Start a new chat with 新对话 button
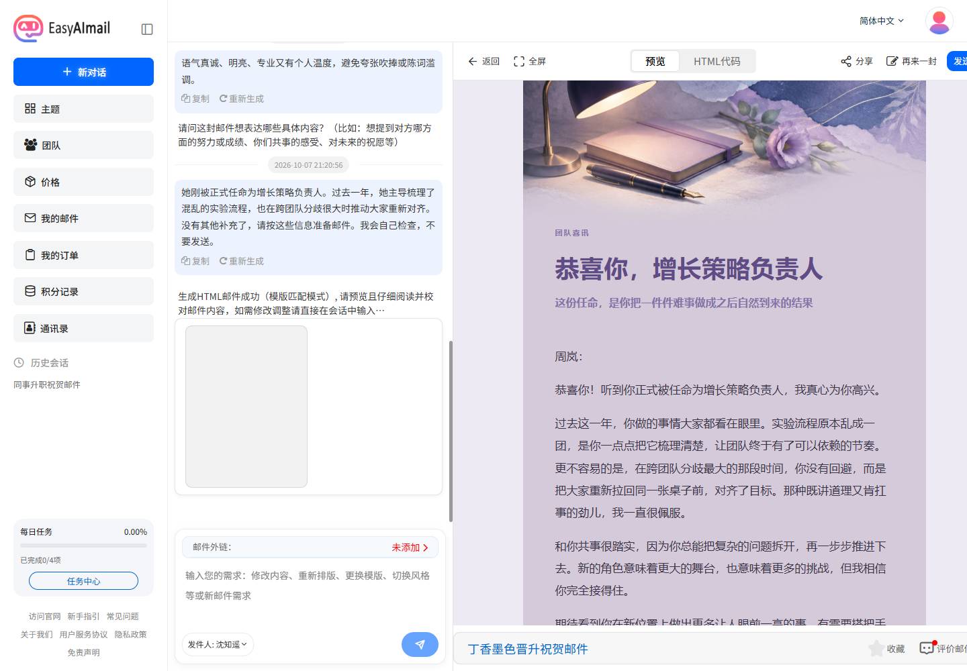Image resolution: width=967 pixels, height=671 pixels. coord(83,72)
